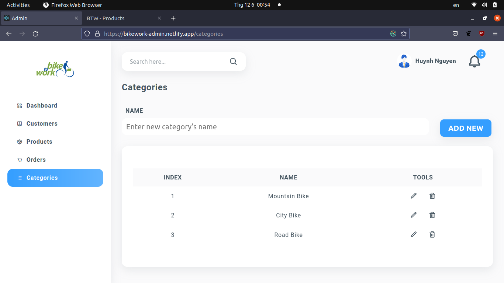The image size is (504, 283).
Task: Select the Products box icon in sidebar
Action: (19, 141)
